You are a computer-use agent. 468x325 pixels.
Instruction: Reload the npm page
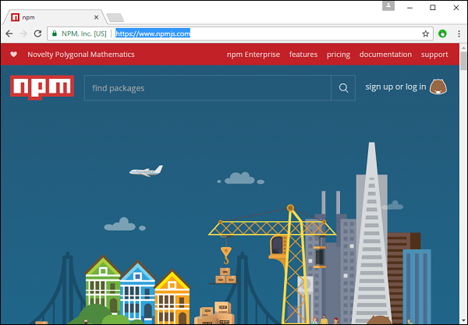point(37,34)
